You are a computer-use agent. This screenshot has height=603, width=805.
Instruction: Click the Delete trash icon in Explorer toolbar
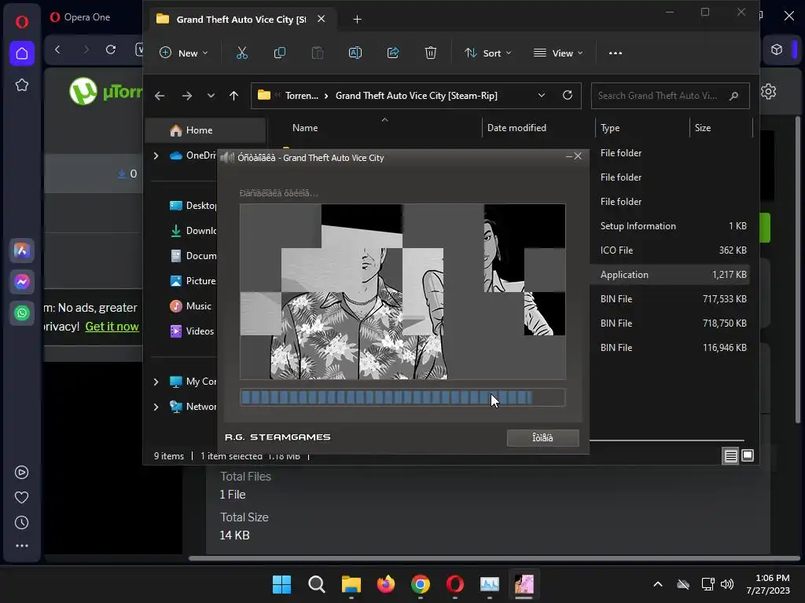coord(430,53)
